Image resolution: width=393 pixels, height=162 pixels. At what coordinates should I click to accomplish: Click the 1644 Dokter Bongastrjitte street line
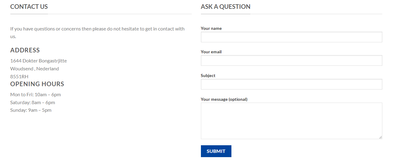38,61
